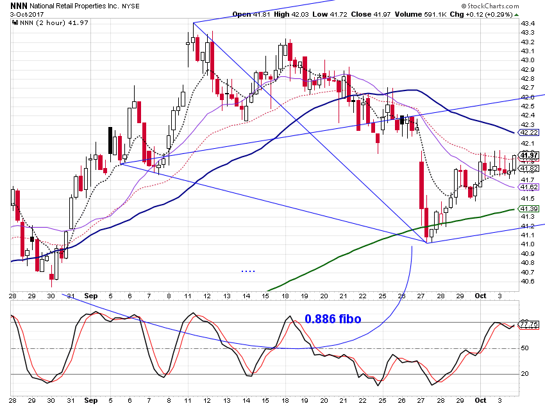Image resolution: width=545 pixels, height=406 pixels.
Task: Click the Open 41.81 value
Action: click(x=251, y=15)
